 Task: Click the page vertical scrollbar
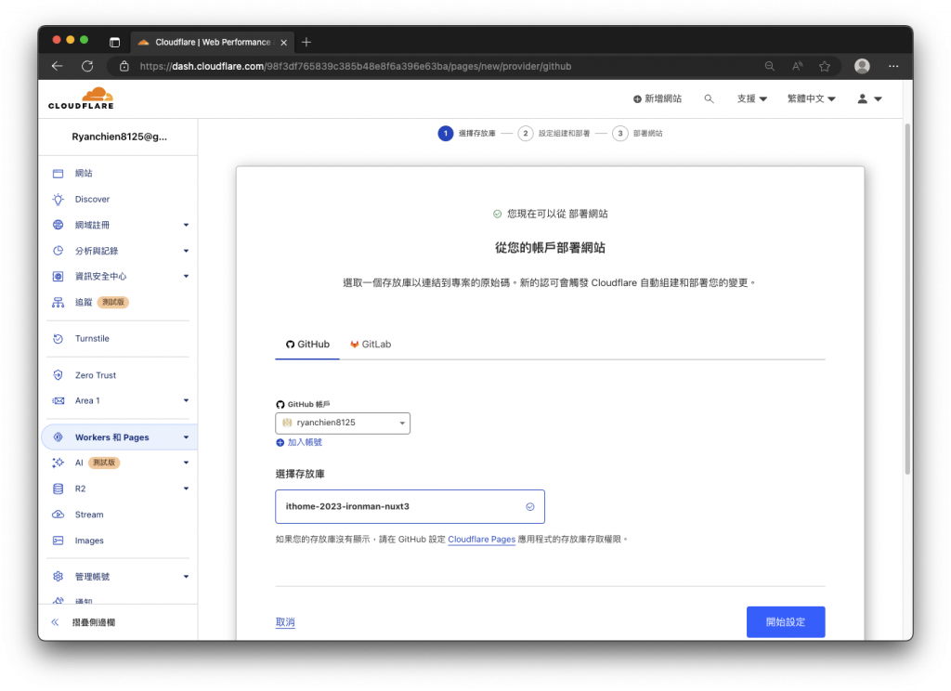click(x=907, y=298)
